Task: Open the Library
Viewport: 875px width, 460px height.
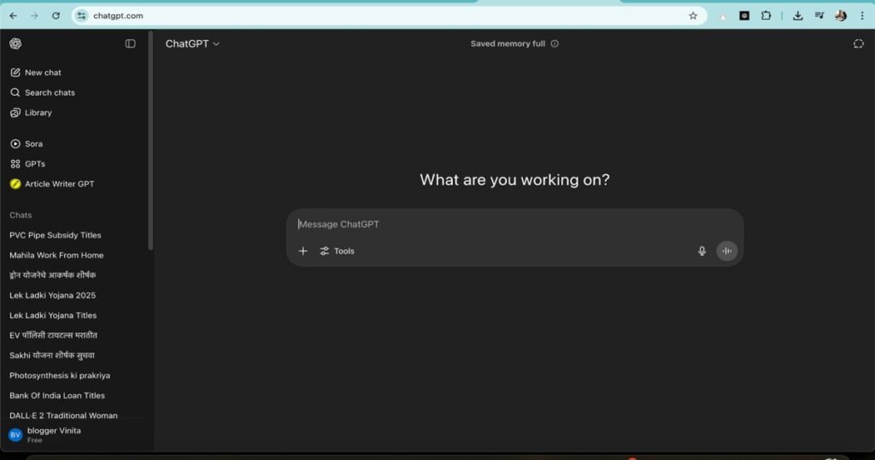Action: pos(38,113)
